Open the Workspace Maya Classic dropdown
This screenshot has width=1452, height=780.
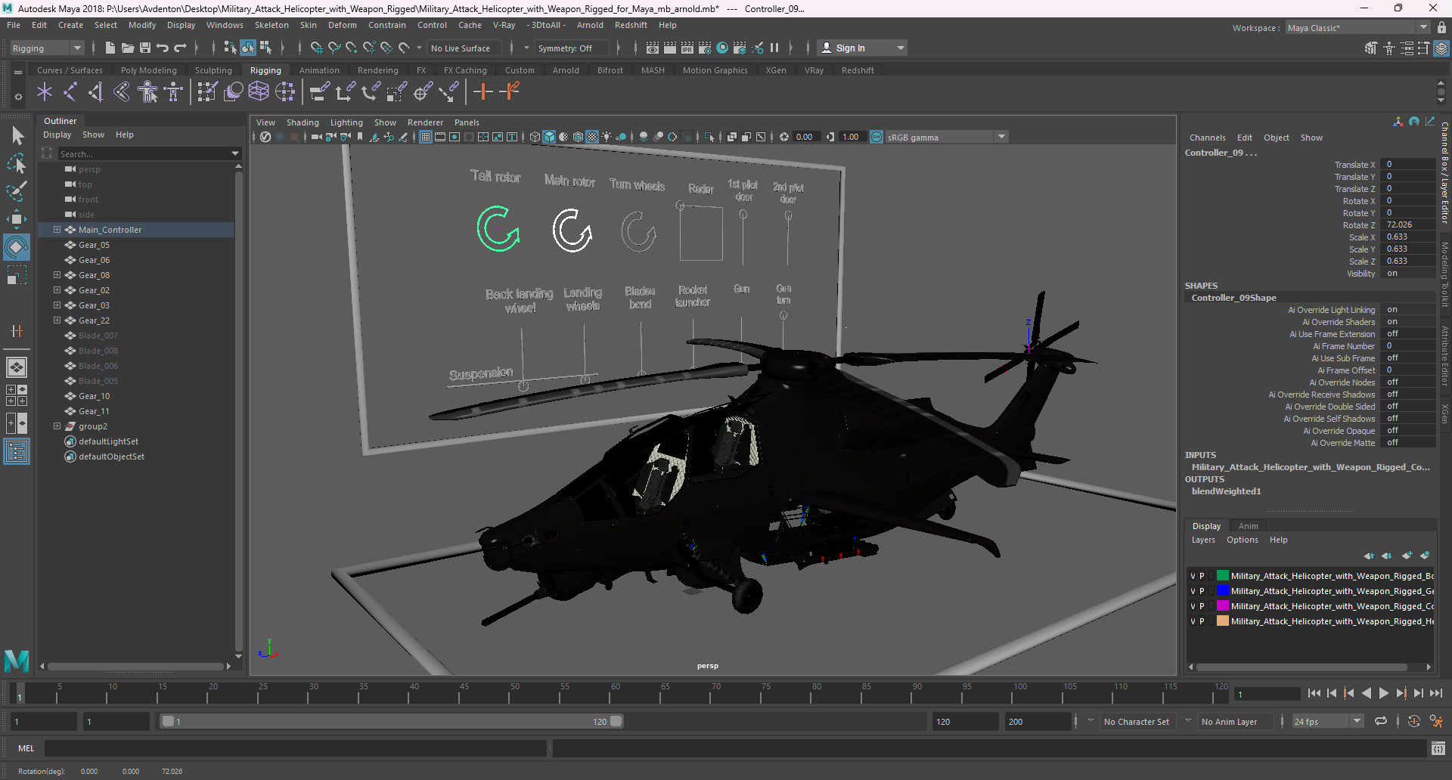click(x=1357, y=28)
